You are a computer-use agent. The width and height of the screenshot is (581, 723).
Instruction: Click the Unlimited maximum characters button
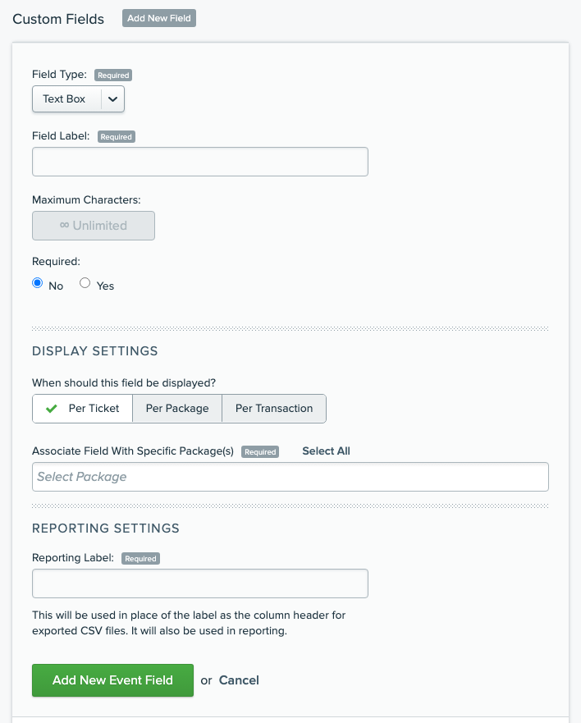(x=94, y=226)
